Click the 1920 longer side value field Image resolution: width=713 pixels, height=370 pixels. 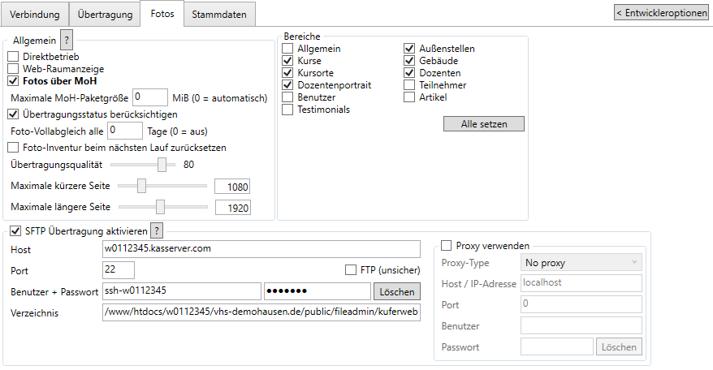(x=232, y=207)
